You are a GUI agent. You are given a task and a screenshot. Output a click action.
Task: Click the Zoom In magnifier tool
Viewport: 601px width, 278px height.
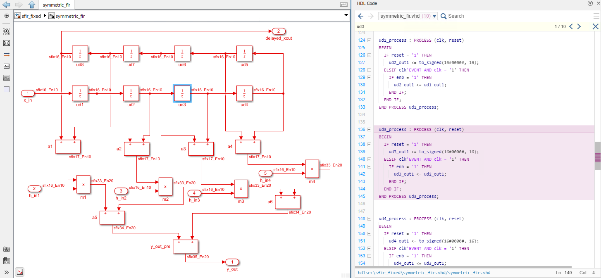7,31
